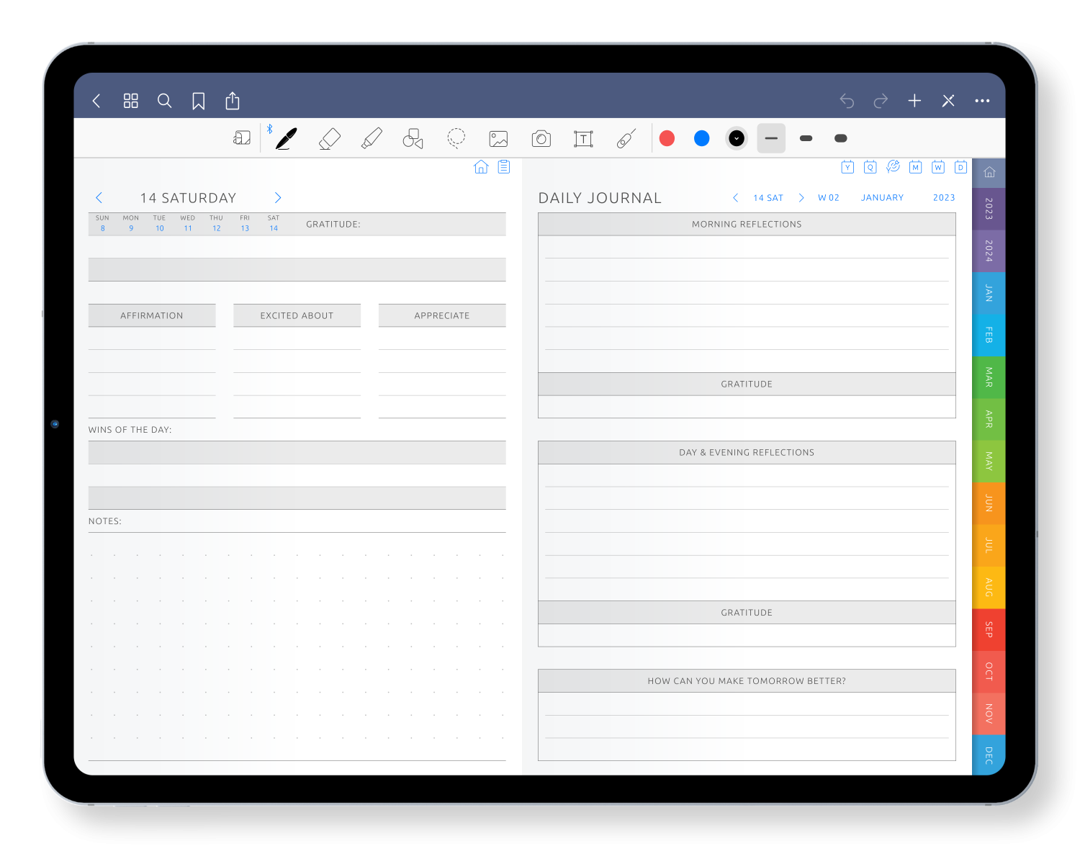Screen dimensions: 1080x846
Task: Open the share and export menu
Action: click(232, 100)
